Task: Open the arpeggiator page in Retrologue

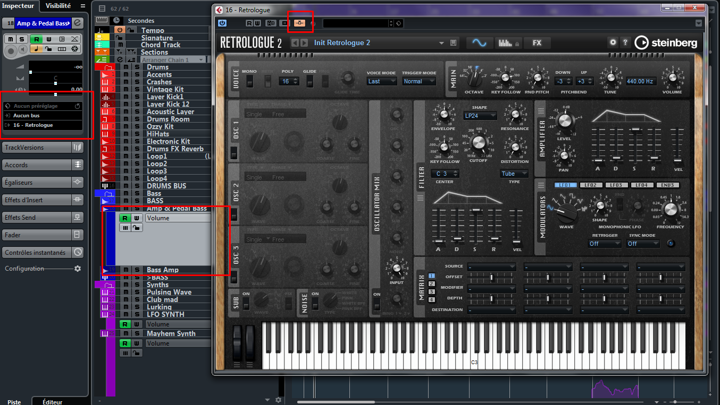Action: coord(508,43)
